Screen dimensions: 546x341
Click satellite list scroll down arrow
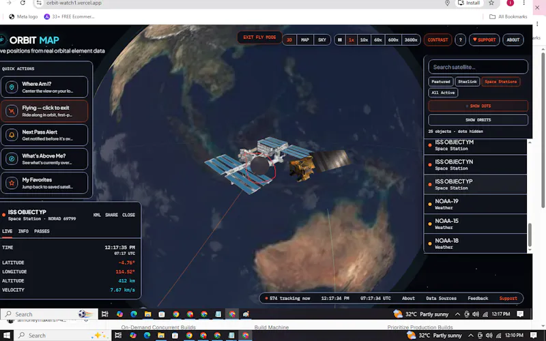[530, 250]
